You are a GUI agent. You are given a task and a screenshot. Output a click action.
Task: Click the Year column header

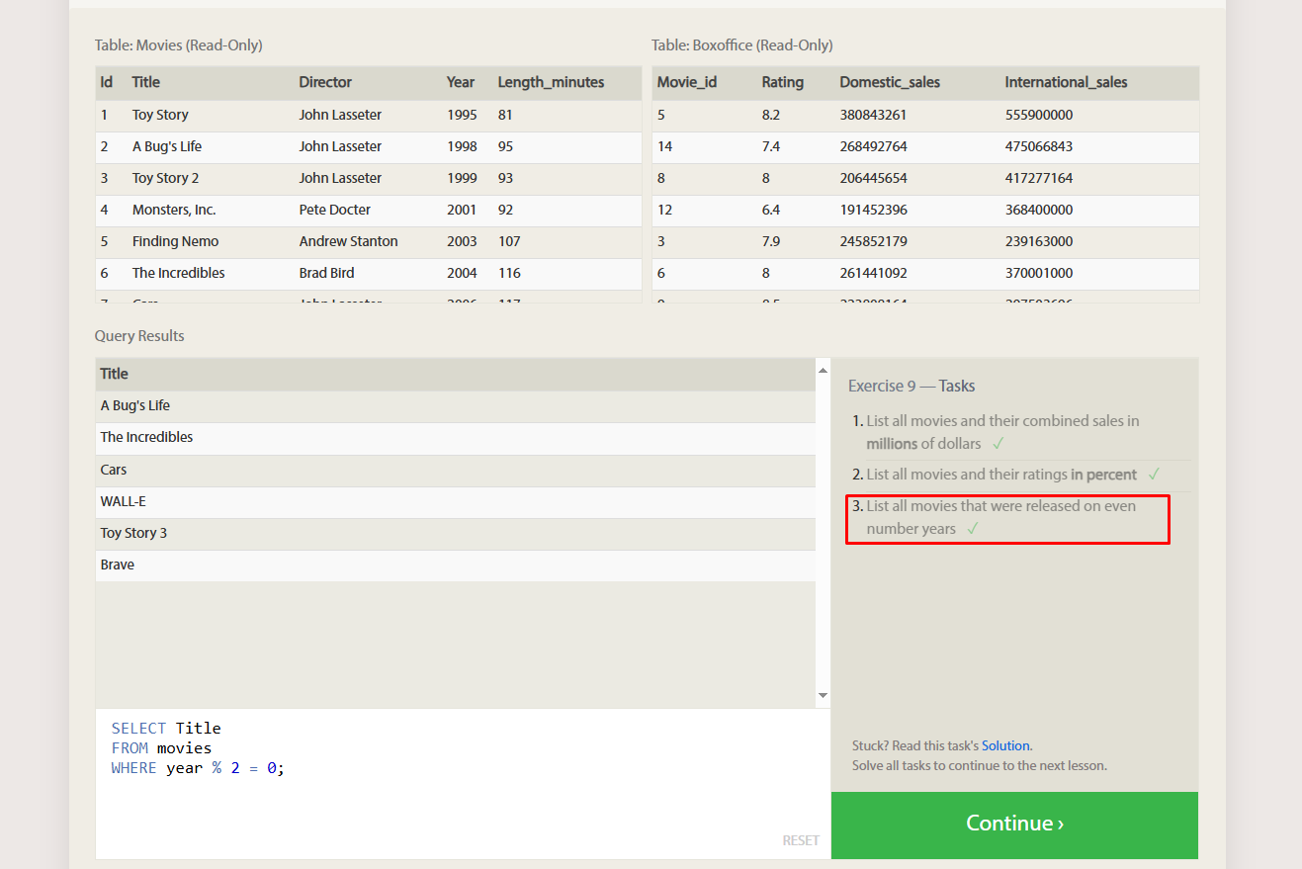click(461, 82)
